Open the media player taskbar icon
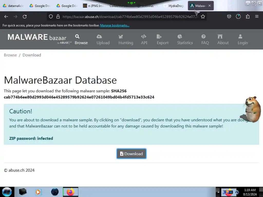The width and height of the screenshot is (263, 197). [x=39, y=192]
